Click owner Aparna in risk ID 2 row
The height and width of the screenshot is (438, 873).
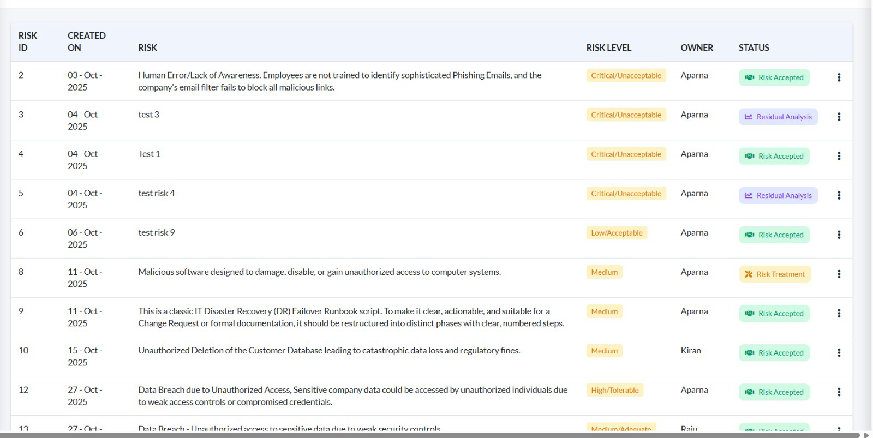point(694,75)
